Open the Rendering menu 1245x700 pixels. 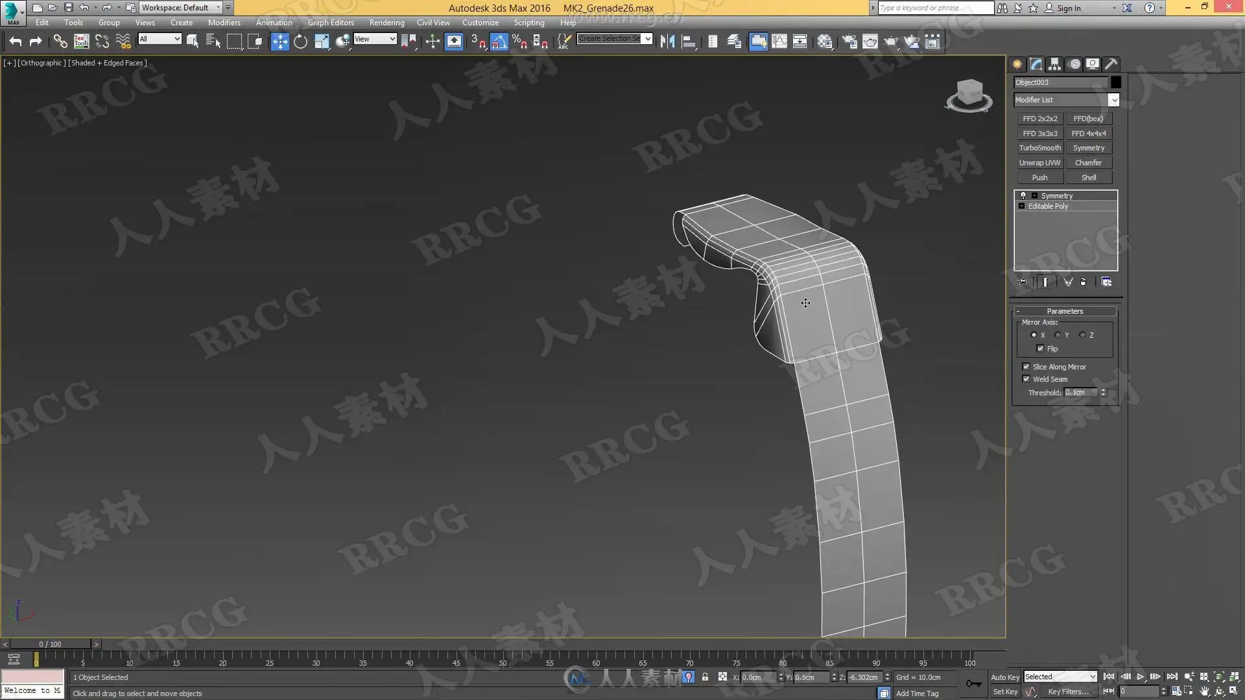tap(386, 22)
